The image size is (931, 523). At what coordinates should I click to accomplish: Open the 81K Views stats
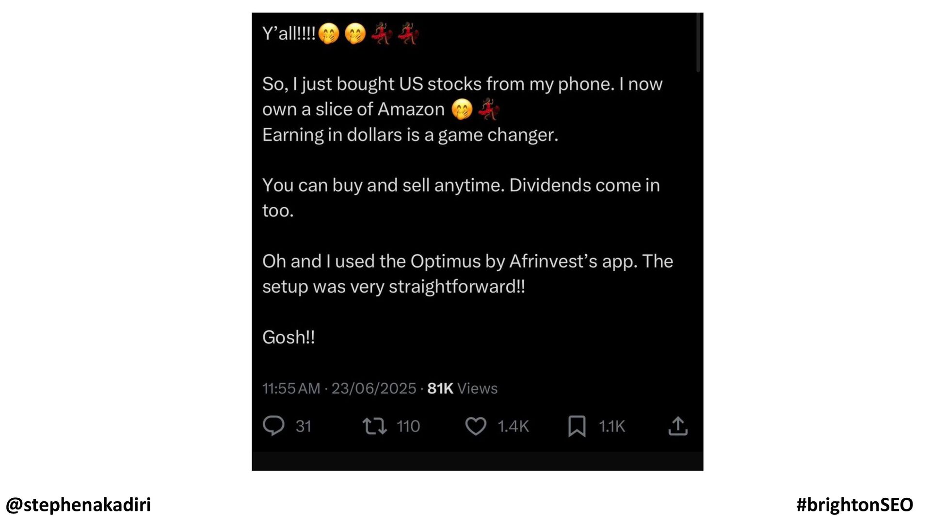(x=462, y=388)
